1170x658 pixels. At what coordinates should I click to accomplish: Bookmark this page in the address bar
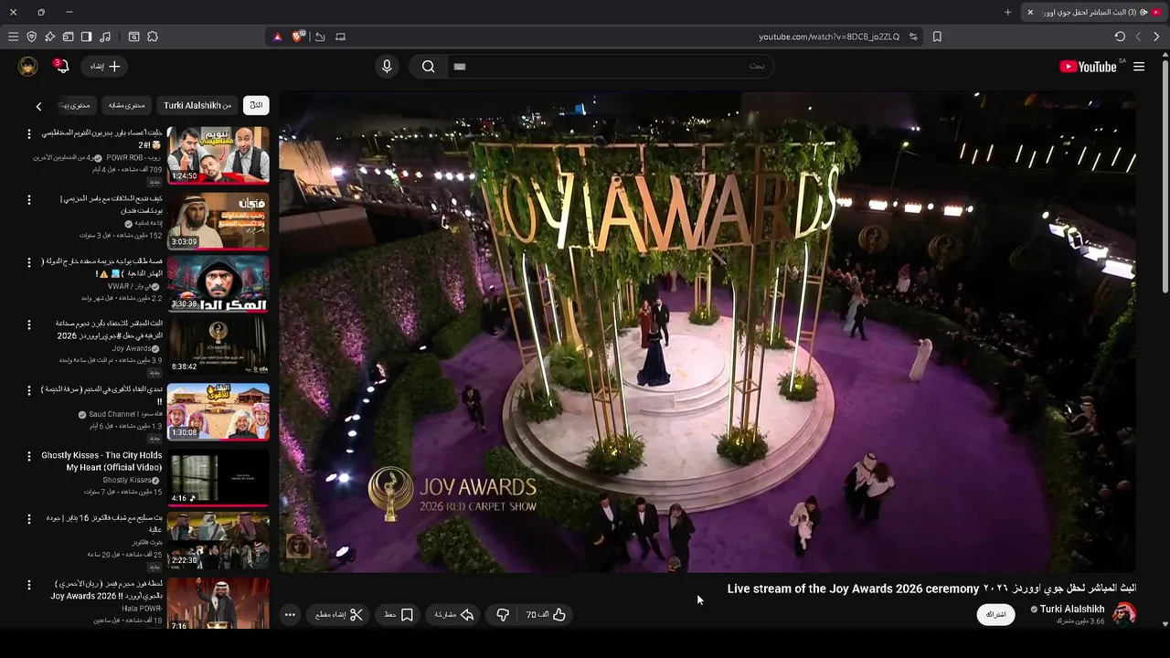937,37
